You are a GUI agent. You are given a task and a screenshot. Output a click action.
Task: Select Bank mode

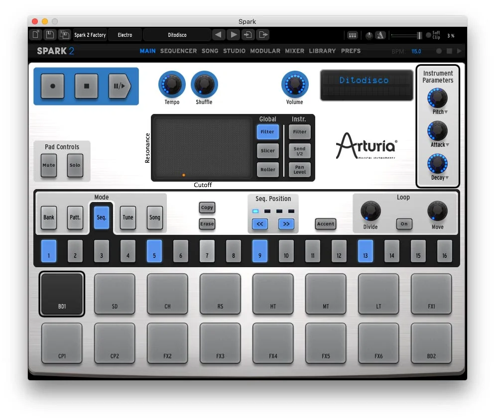[49, 217]
